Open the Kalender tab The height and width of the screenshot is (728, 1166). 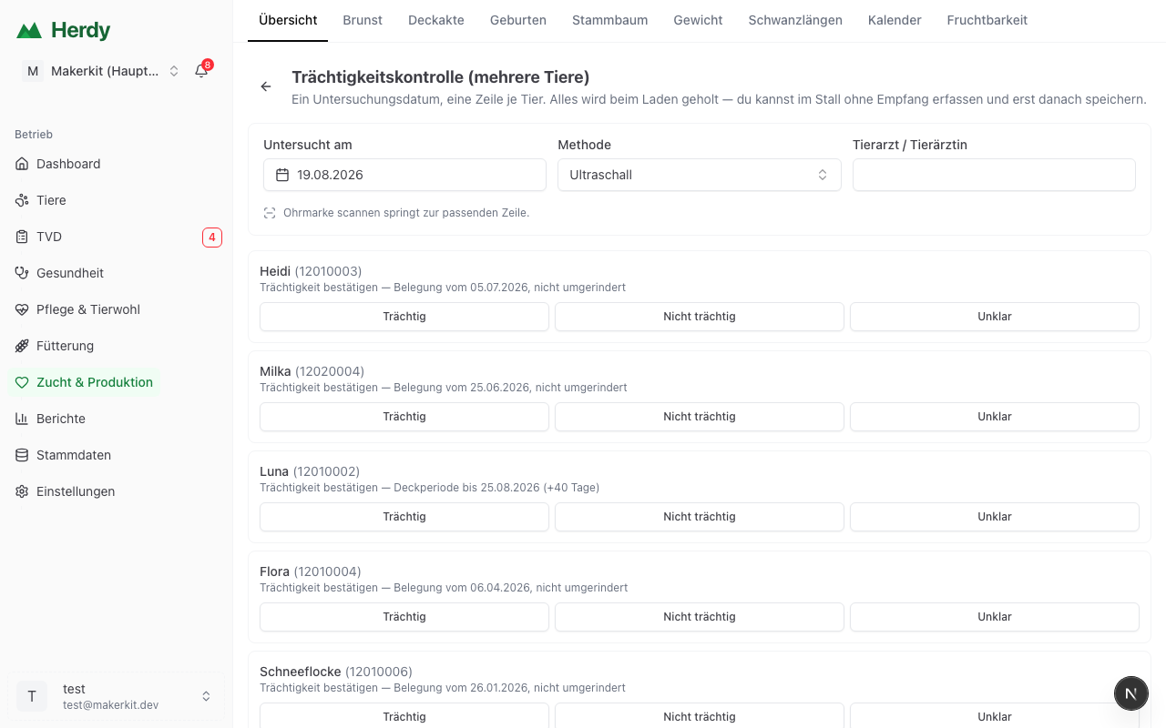point(895,20)
